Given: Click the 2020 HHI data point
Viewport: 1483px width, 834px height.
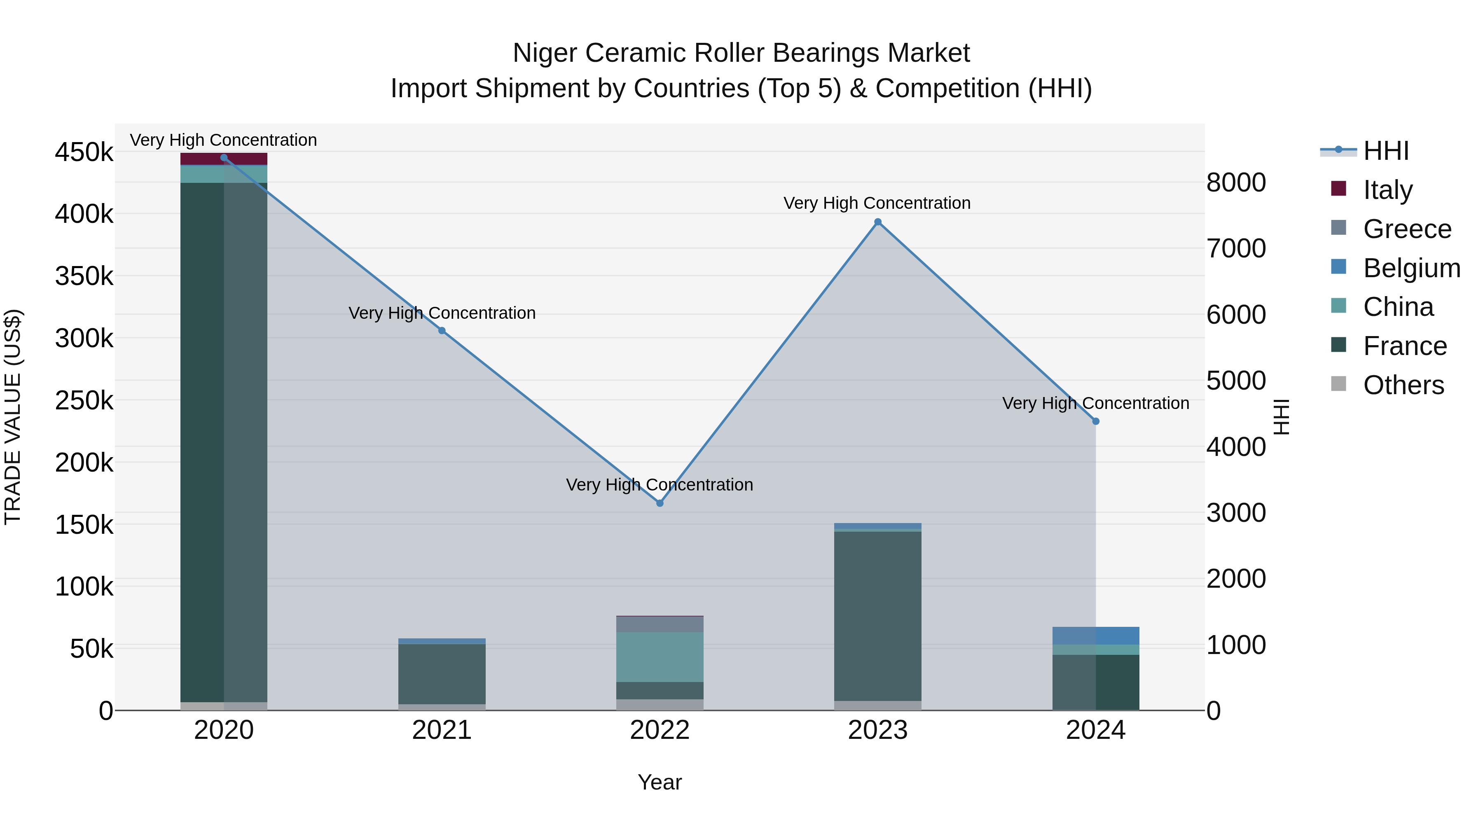Looking at the screenshot, I should click(224, 158).
